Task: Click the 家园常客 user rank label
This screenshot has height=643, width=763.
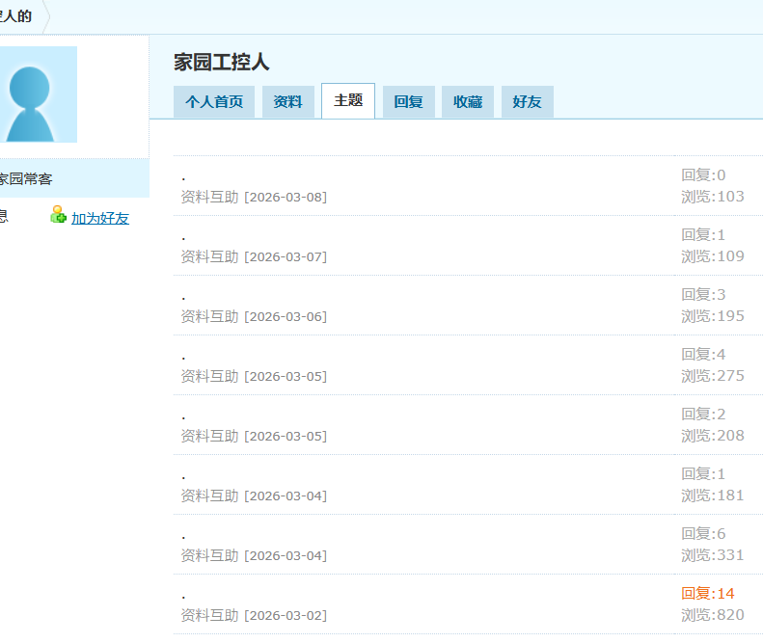Action: pyautogui.click(x=25, y=179)
